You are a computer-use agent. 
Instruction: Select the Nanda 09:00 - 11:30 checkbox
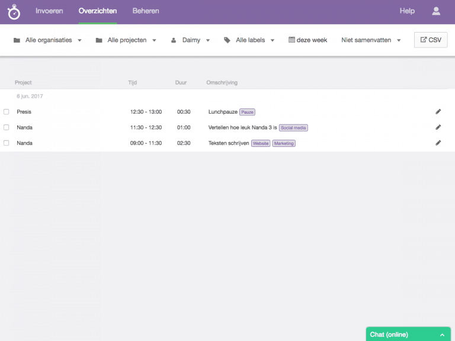(7, 143)
